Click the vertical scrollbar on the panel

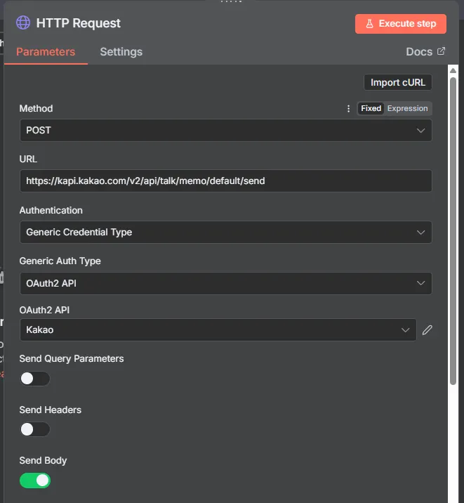pyautogui.click(x=453, y=225)
